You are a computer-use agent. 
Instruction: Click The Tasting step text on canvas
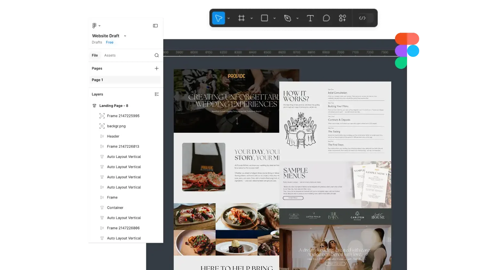(x=334, y=131)
